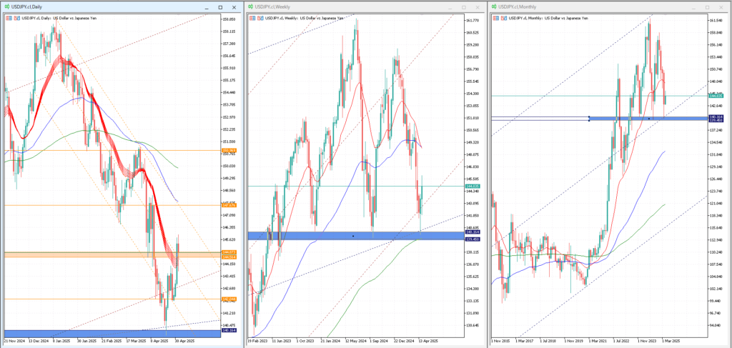Screen dimensions: 732x348
Task: Click the 139.450 zone price label on Weekly
Action: [473, 239]
